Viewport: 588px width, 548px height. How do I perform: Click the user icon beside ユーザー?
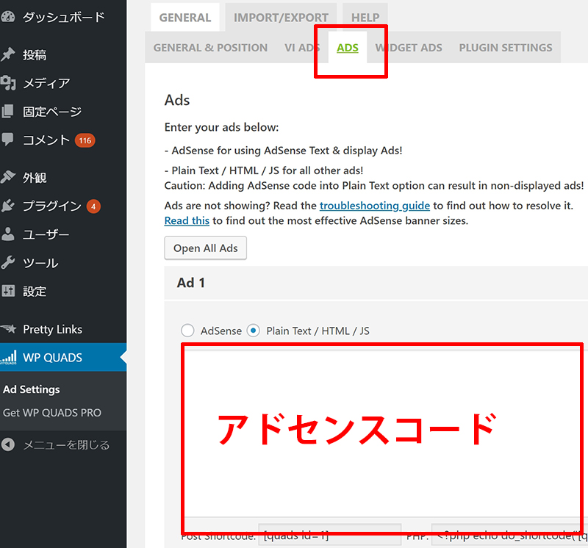pyautogui.click(x=7, y=234)
